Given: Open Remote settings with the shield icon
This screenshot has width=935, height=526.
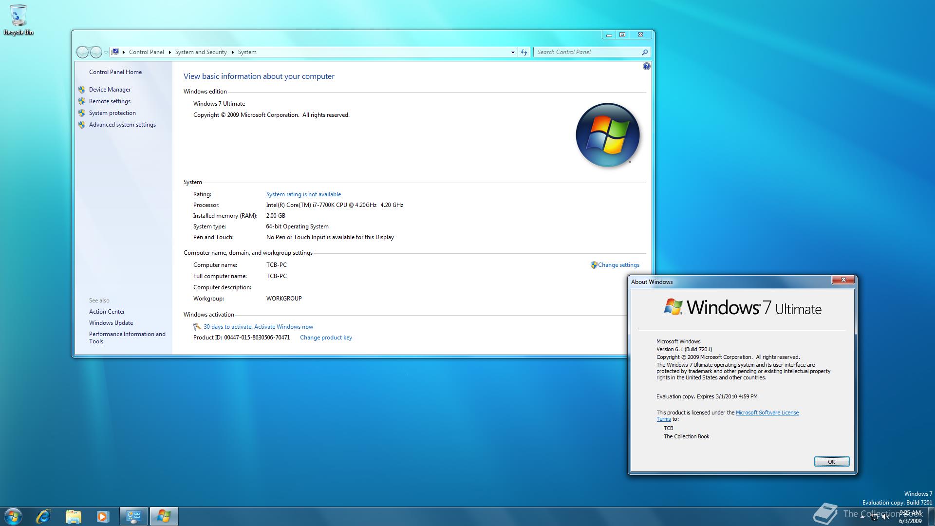Looking at the screenshot, I should (x=109, y=101).
